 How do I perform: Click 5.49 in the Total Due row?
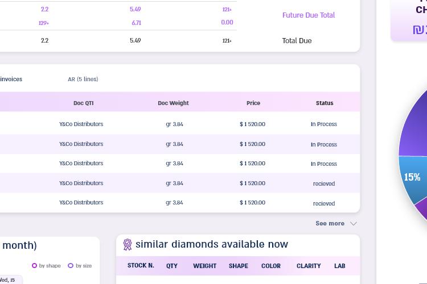[136, 40]
